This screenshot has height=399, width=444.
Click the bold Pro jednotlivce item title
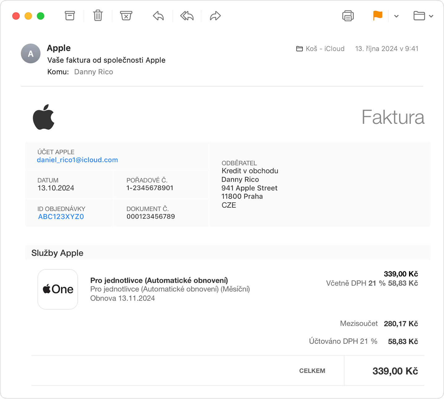click(x=159, y=280)
